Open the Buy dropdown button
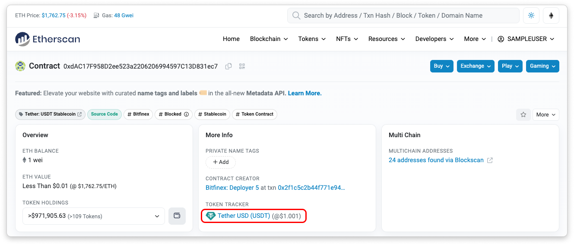The height and width of the screenshot is (245, 574). 441,66
